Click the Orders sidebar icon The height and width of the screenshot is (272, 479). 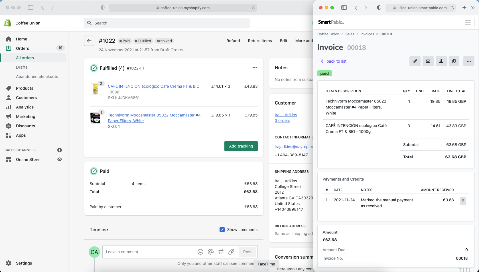click(x=9, y=48)
